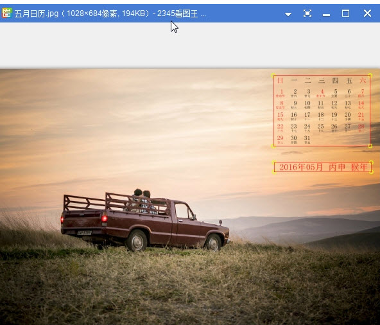The image size is (380, 325).
Task: Toggle the fullscreen view icon
Action: pos(307,13)
